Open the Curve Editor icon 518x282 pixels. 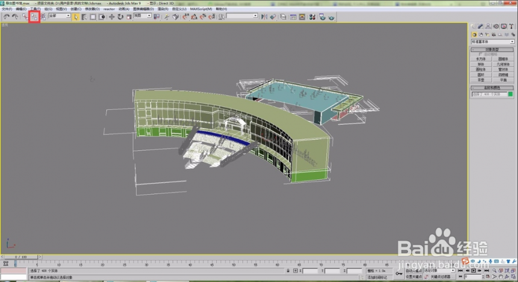coord(293,17)
